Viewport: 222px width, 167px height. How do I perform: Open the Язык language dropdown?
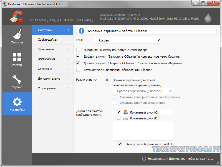click(x=128, y=40)
